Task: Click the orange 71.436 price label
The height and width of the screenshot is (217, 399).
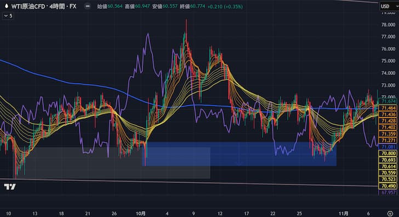Action: pos(388,114)
